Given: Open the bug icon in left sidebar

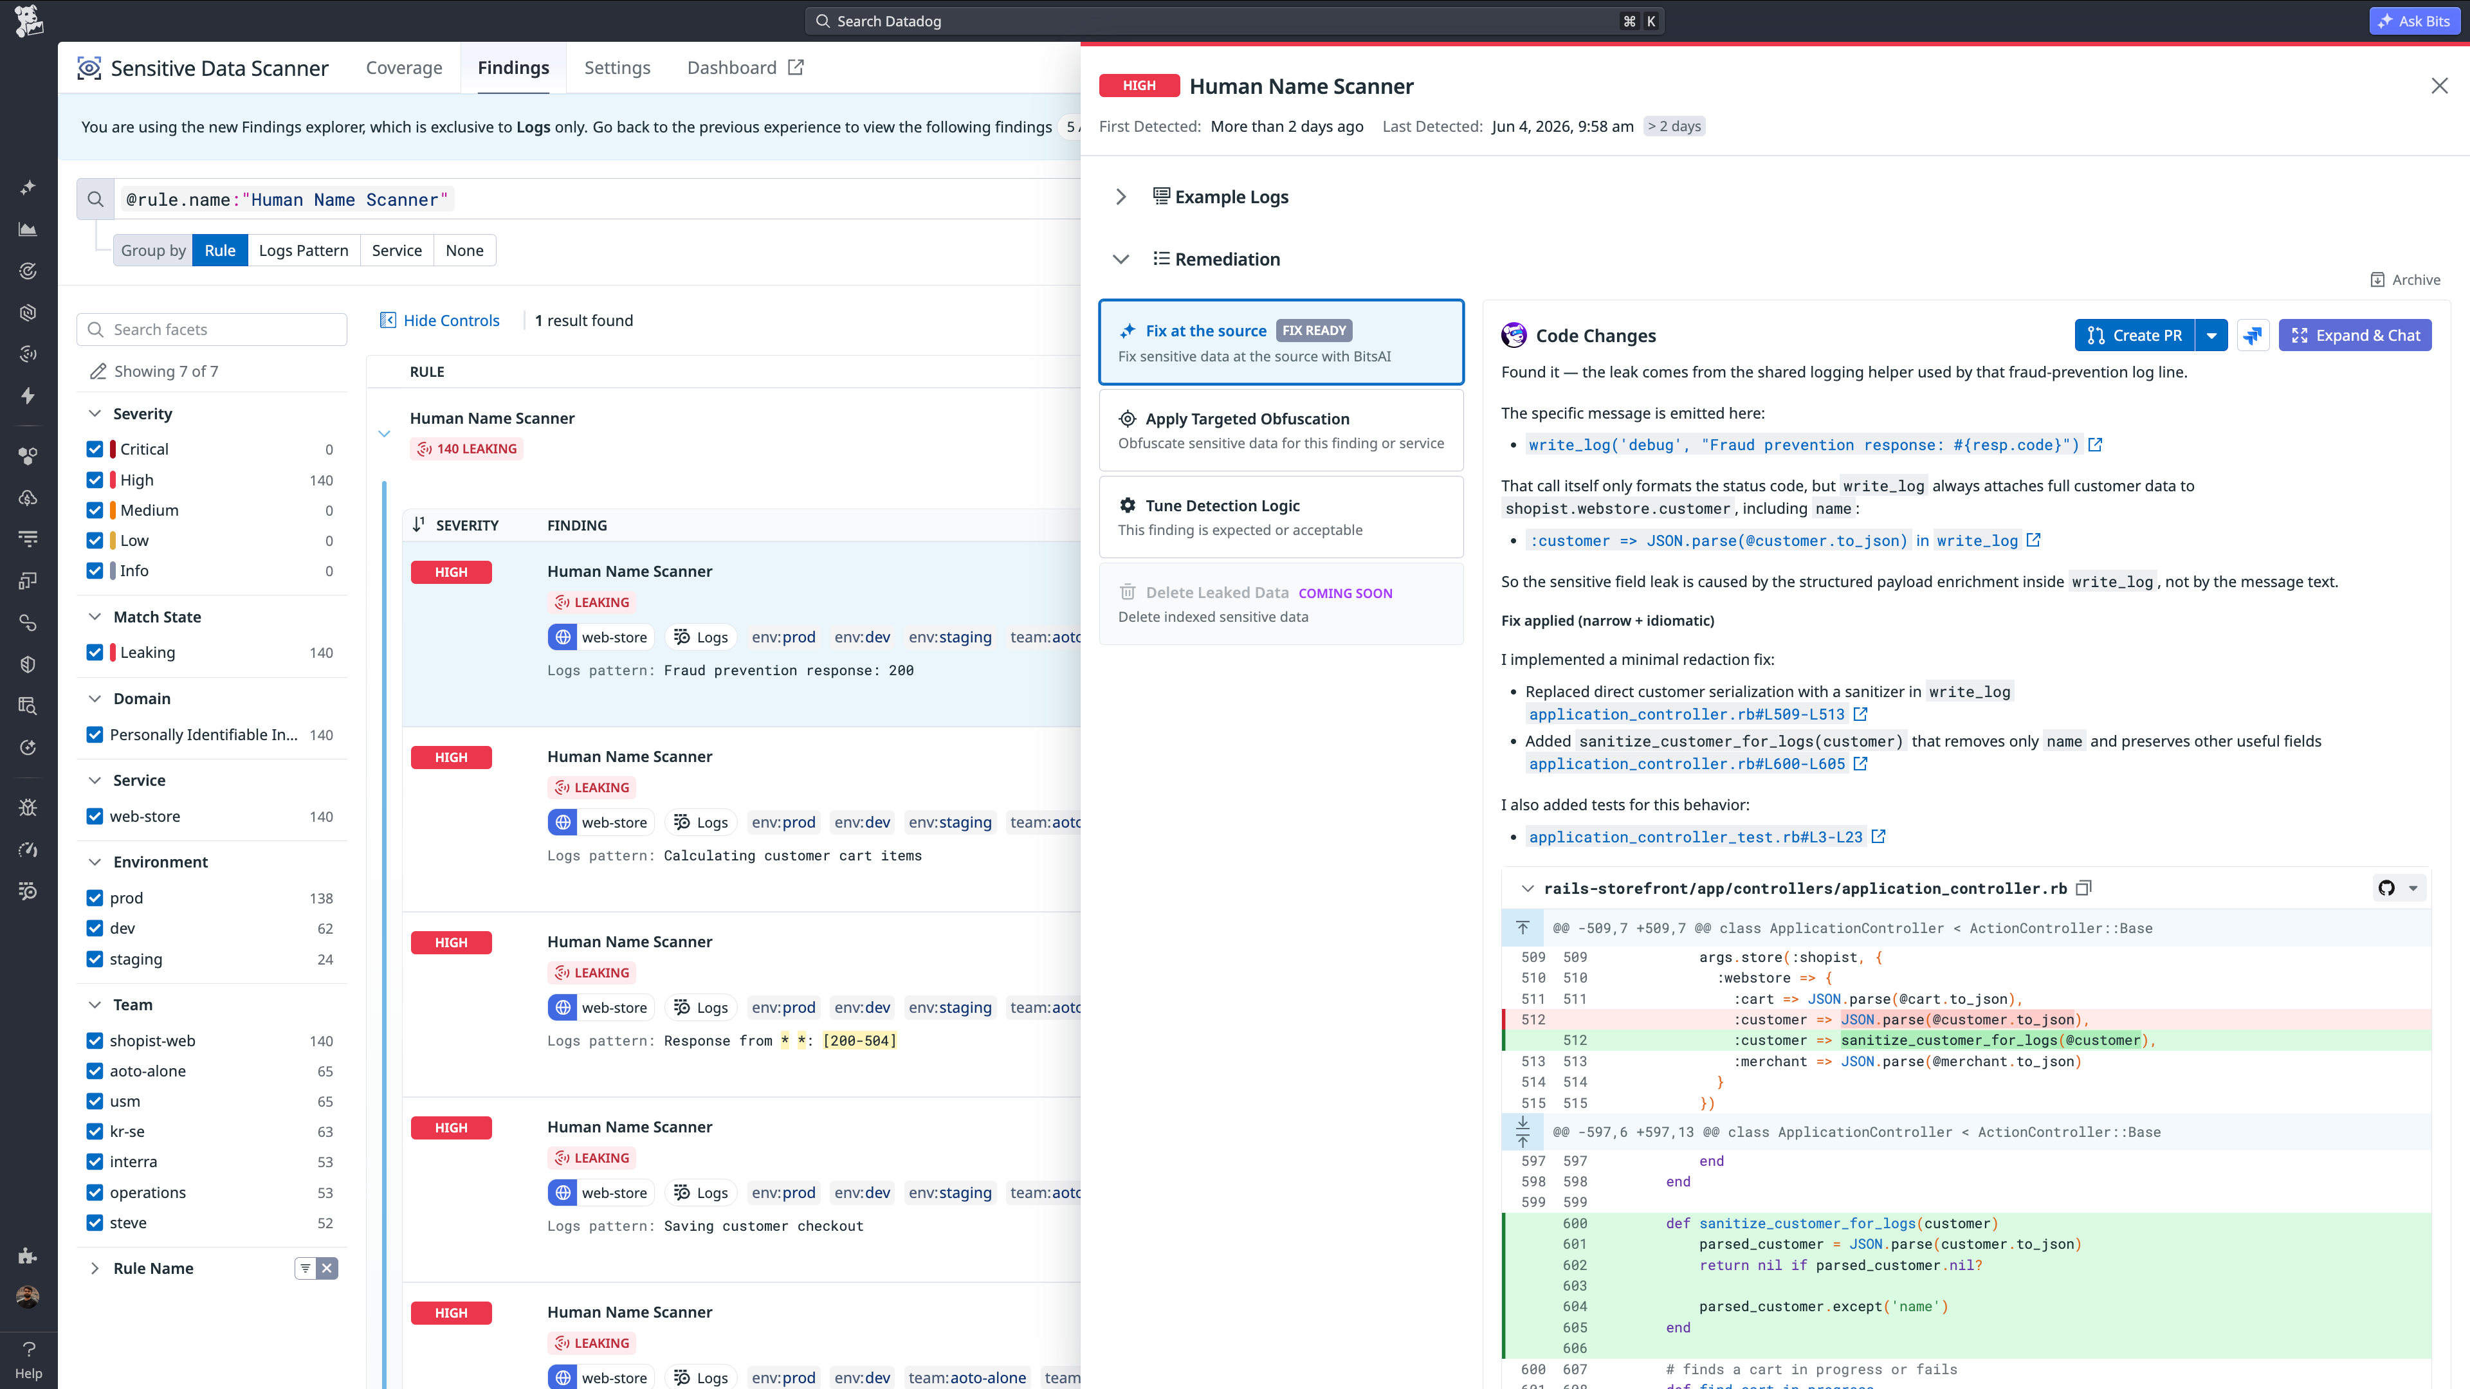Looking at the screenshot, I should click(x=28, y=807).
